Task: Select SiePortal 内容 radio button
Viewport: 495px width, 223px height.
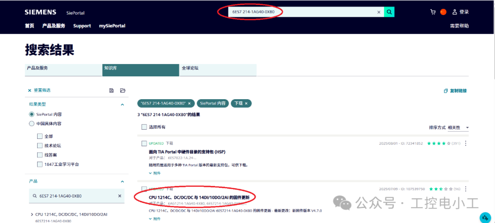Action: click(x=32, y=114)
